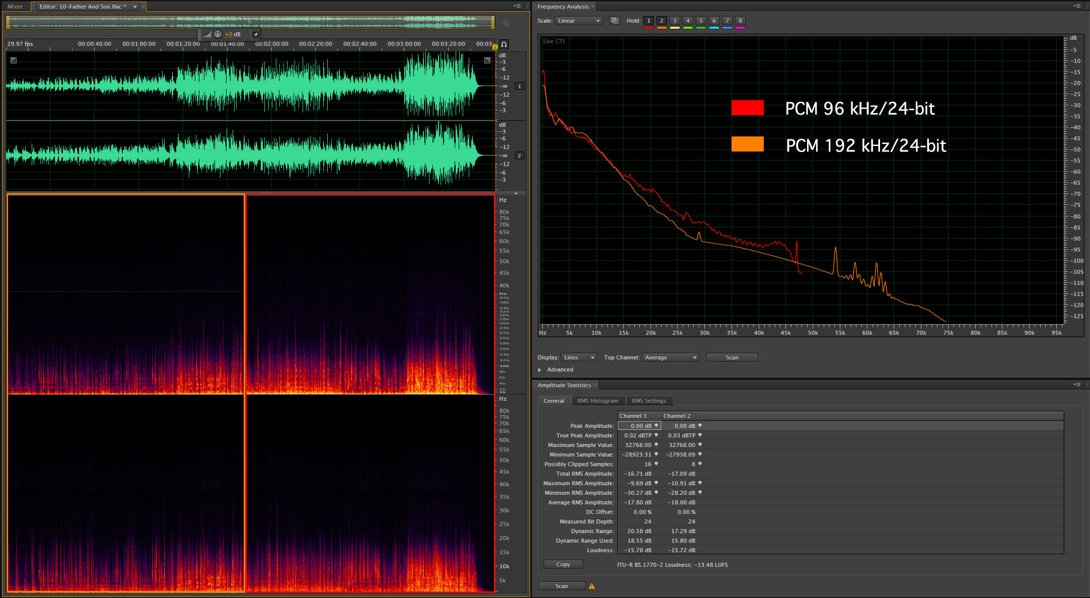Toggle Hold button 3
The height and width of the screenshot is (598, 1090).
coord(675,21)
